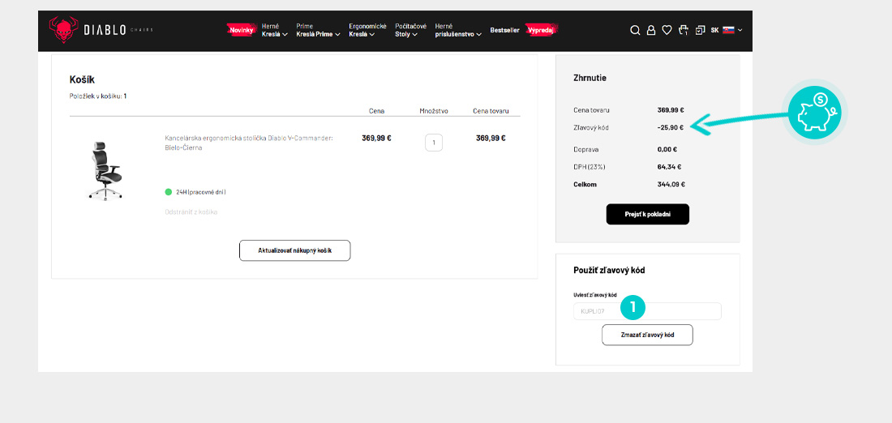The height and width of the screenshot is (423, 892).
Task: Click the Slovak flag icon
Action: [x=727, y=30]
